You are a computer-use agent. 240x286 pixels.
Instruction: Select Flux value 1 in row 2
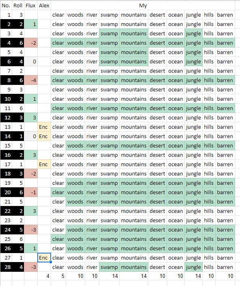[31, 24]
